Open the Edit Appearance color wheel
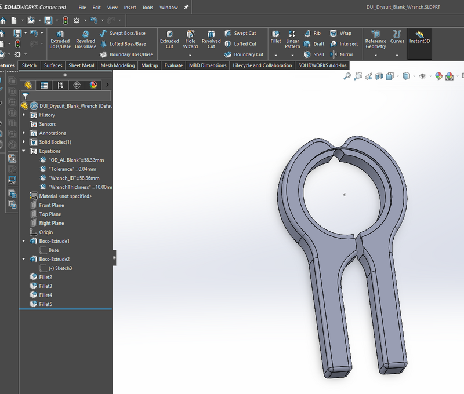 pyautogui.click(x=439, y=76)
